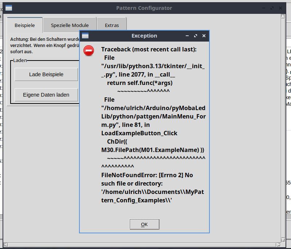Screen dimensions: 291x249
Task: Minimize the Exception dialog
Action: [x=187, y=36]
